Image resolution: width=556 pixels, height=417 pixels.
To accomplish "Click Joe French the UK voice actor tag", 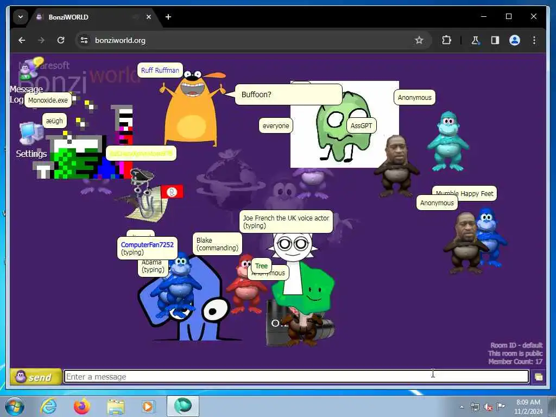I will click(286, 222).
